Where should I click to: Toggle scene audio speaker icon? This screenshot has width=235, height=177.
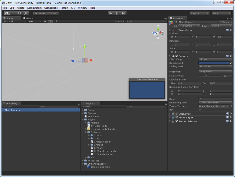55,21
